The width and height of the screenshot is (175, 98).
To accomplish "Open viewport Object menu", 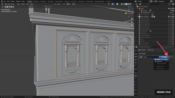I will [x=32, y=4].
